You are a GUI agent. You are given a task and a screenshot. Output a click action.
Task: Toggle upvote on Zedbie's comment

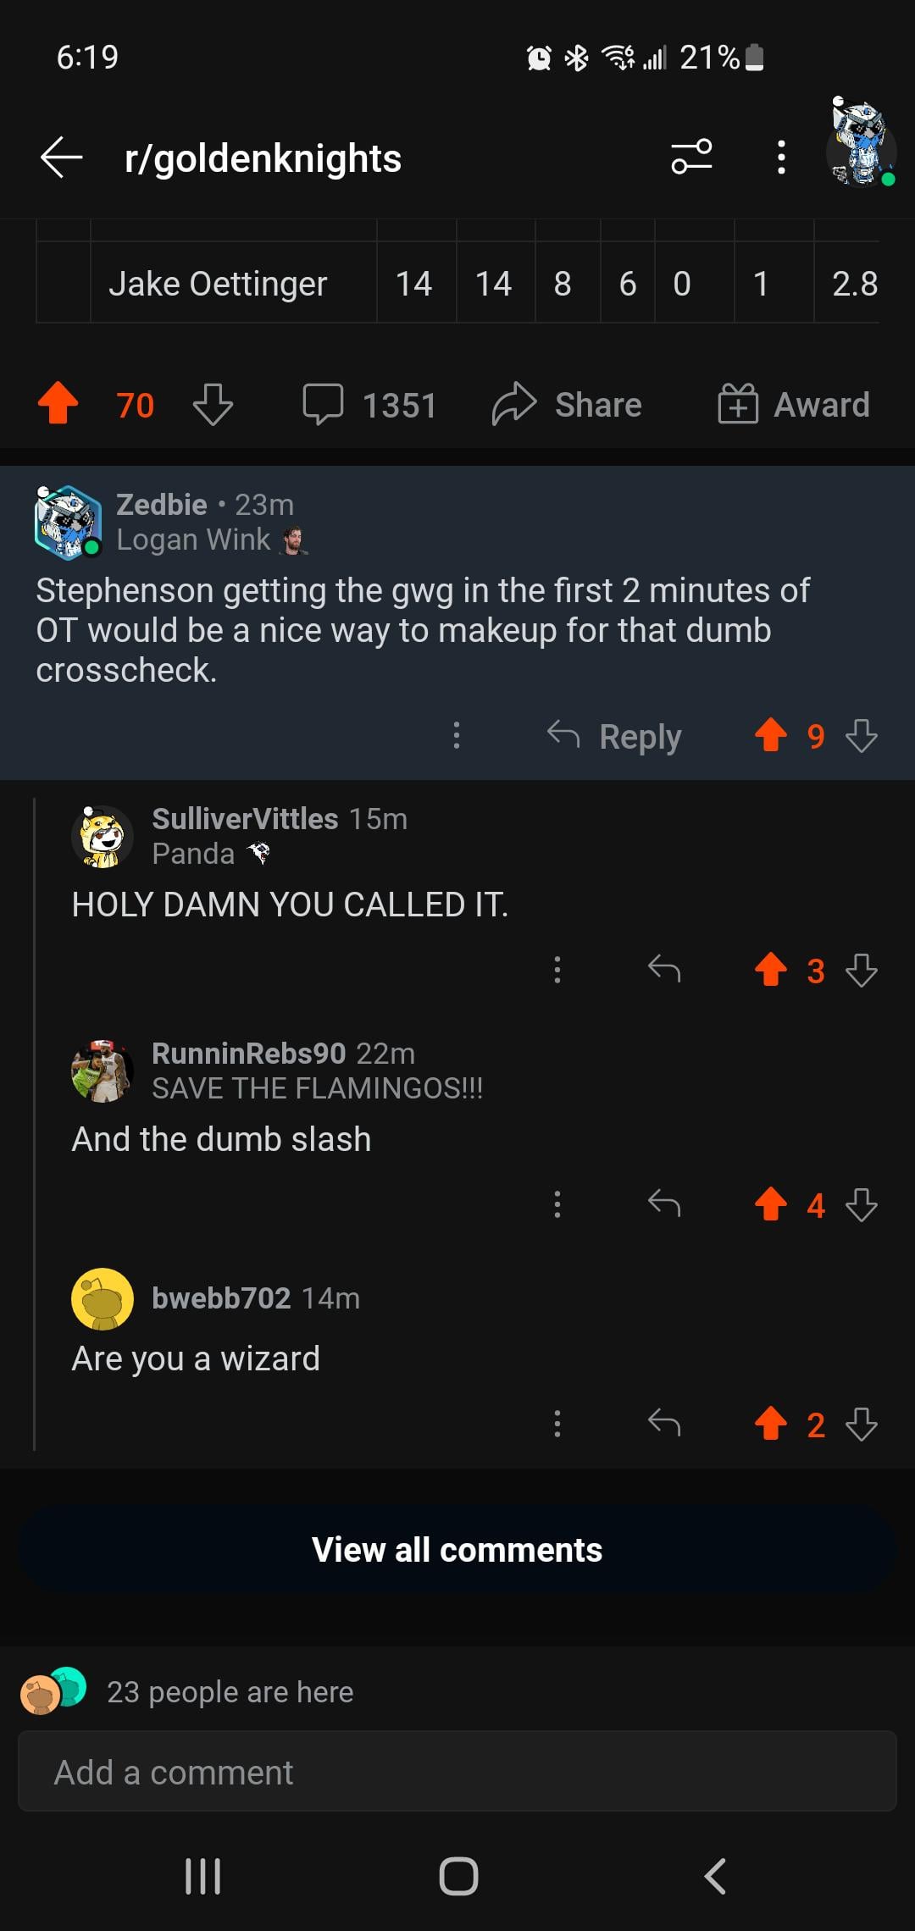(x=770, y=735)
